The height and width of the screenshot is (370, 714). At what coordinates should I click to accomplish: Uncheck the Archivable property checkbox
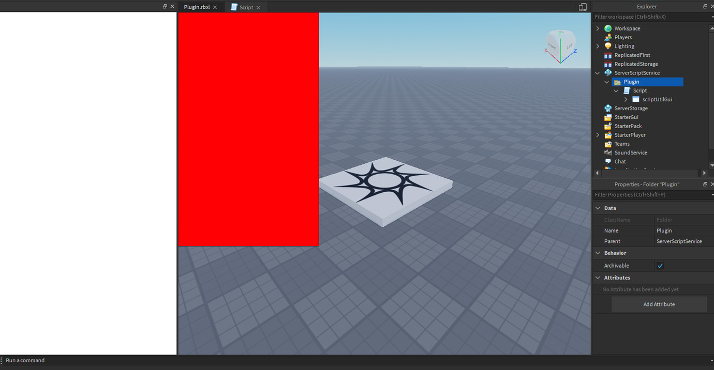(x=660, y=265)
